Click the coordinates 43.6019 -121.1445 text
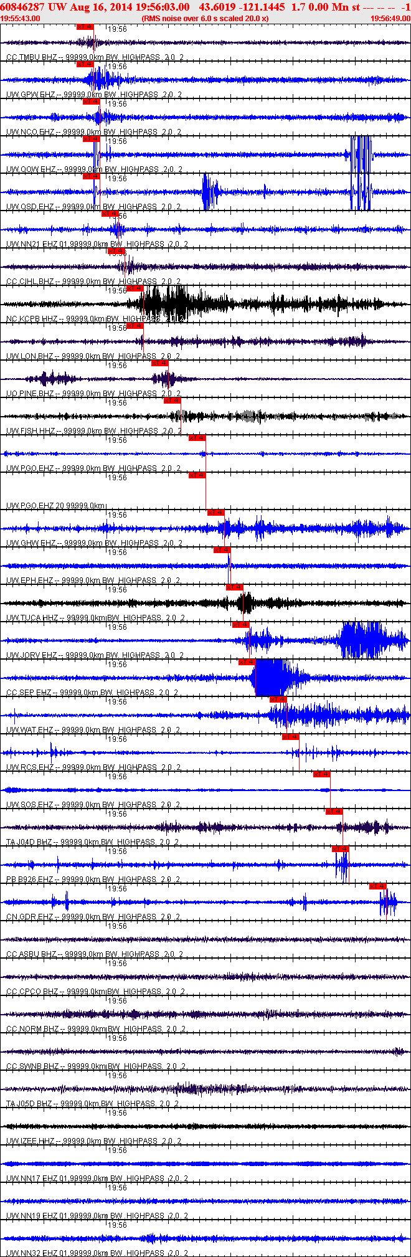 tap(242, 7)
